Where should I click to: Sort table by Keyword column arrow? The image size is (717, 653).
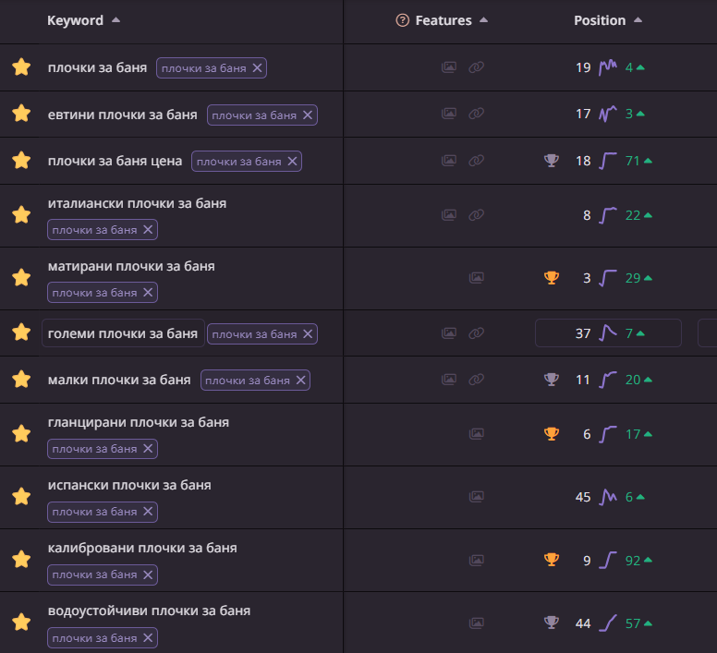tap(115, 20)
